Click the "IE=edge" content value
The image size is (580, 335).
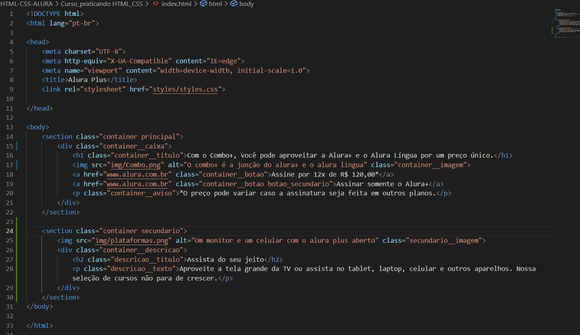(224, 61)
